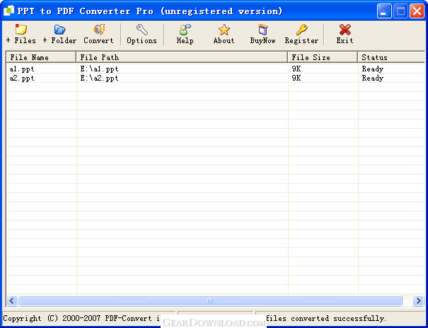
Task: Close the PPT to PDF Converter window
Action: pyautogui.click(x=417, y=11)
